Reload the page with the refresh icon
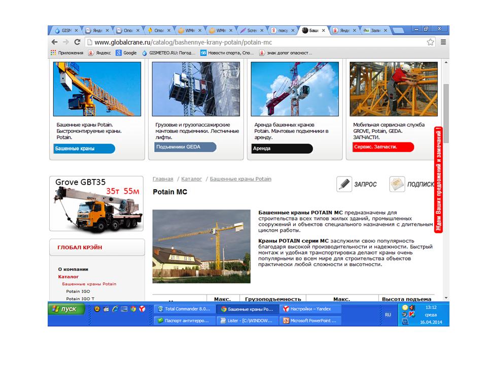This screenshot has height=365, width=487. (77, 42)
